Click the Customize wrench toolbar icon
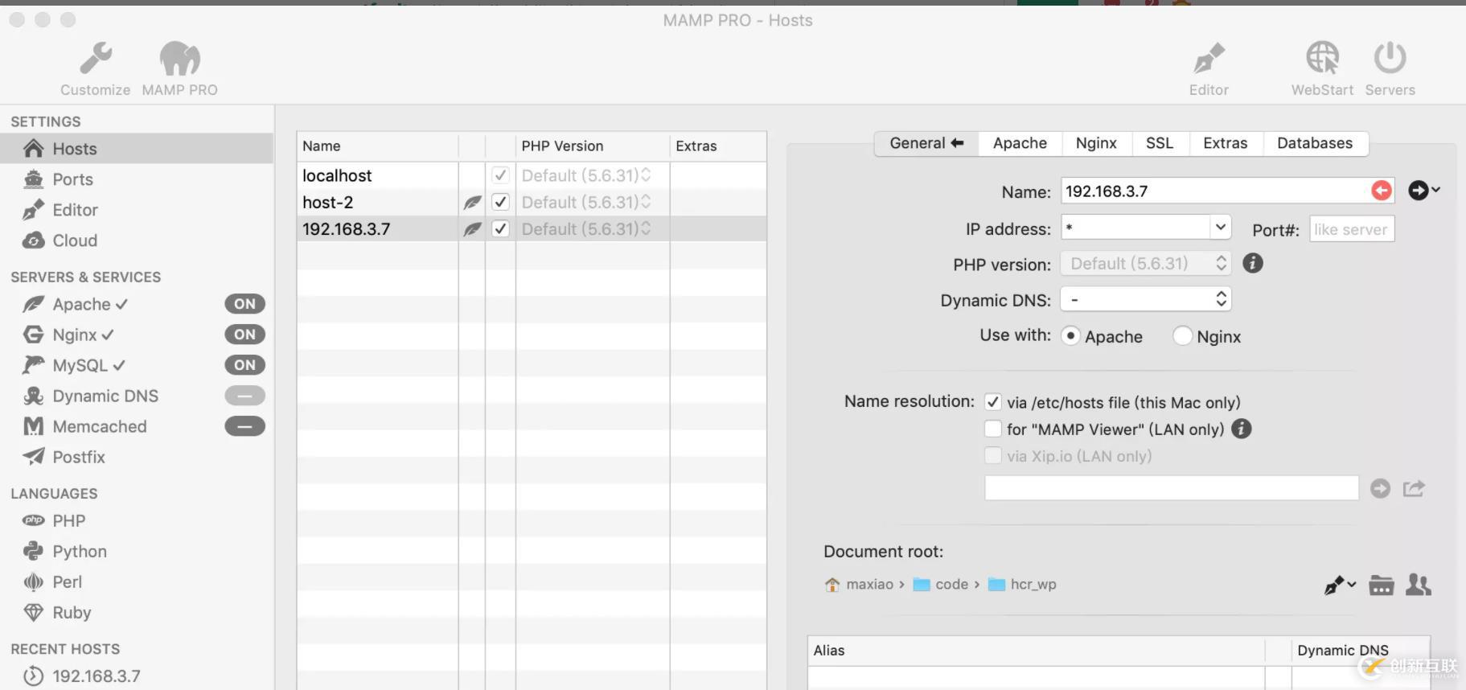Screen dimensions: 1466x690 tap(96, 58)
